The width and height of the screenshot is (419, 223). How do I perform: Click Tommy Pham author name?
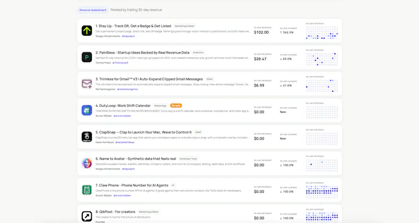103,62
